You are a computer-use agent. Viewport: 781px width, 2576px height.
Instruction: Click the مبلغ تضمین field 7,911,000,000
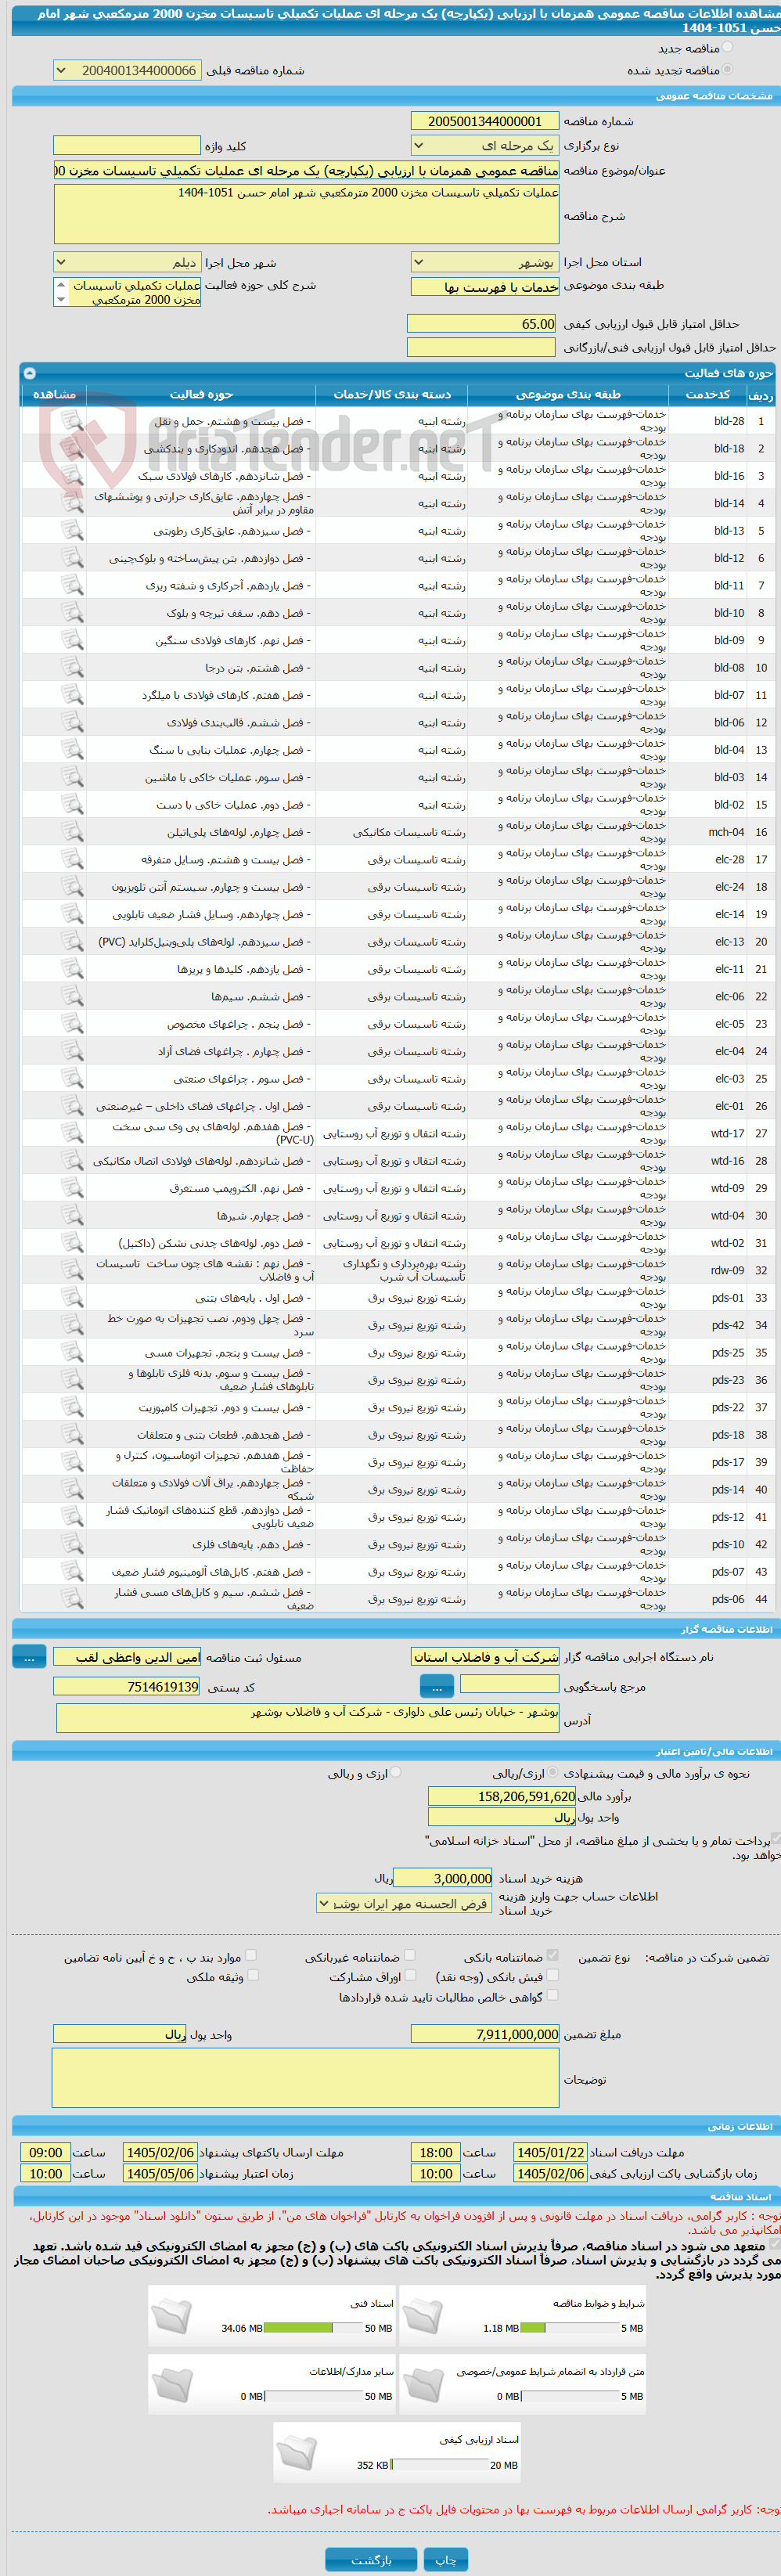point(485,2034)
